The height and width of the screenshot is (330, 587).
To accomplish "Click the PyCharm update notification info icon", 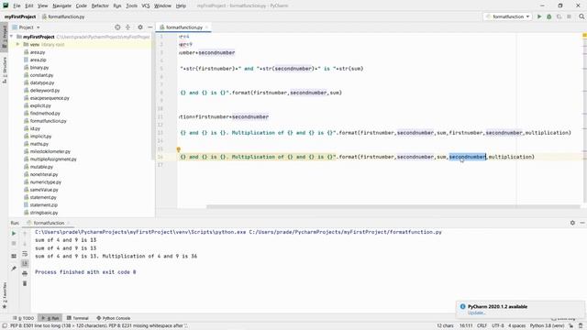I will 462,306.
